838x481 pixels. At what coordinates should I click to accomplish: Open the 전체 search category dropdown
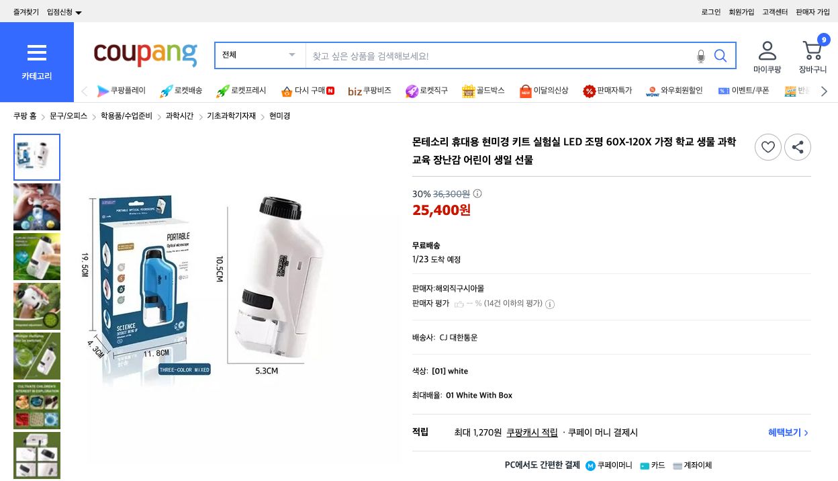[259, 55]
